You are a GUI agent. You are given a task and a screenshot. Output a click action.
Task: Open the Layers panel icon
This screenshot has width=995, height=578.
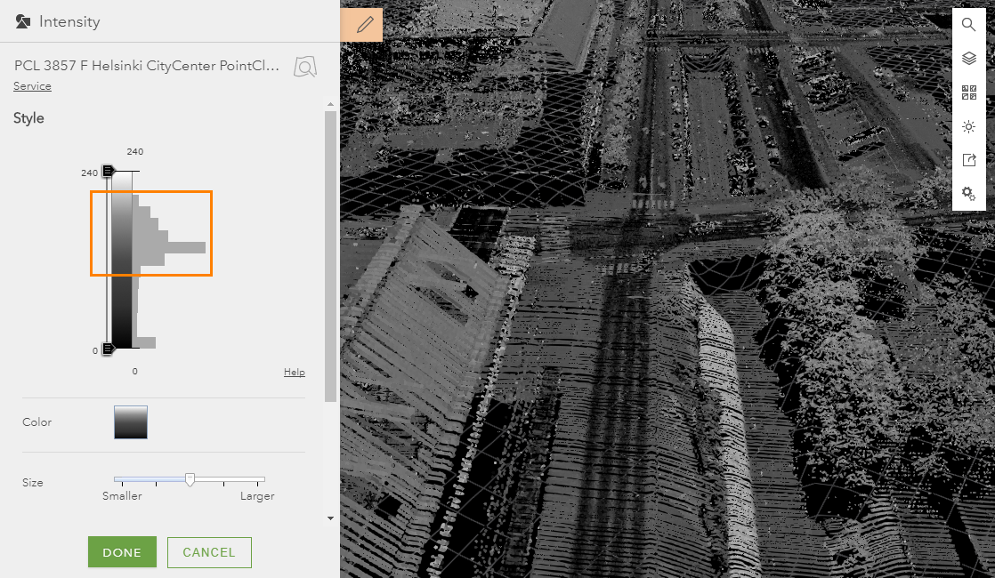[x=968, y=59]
